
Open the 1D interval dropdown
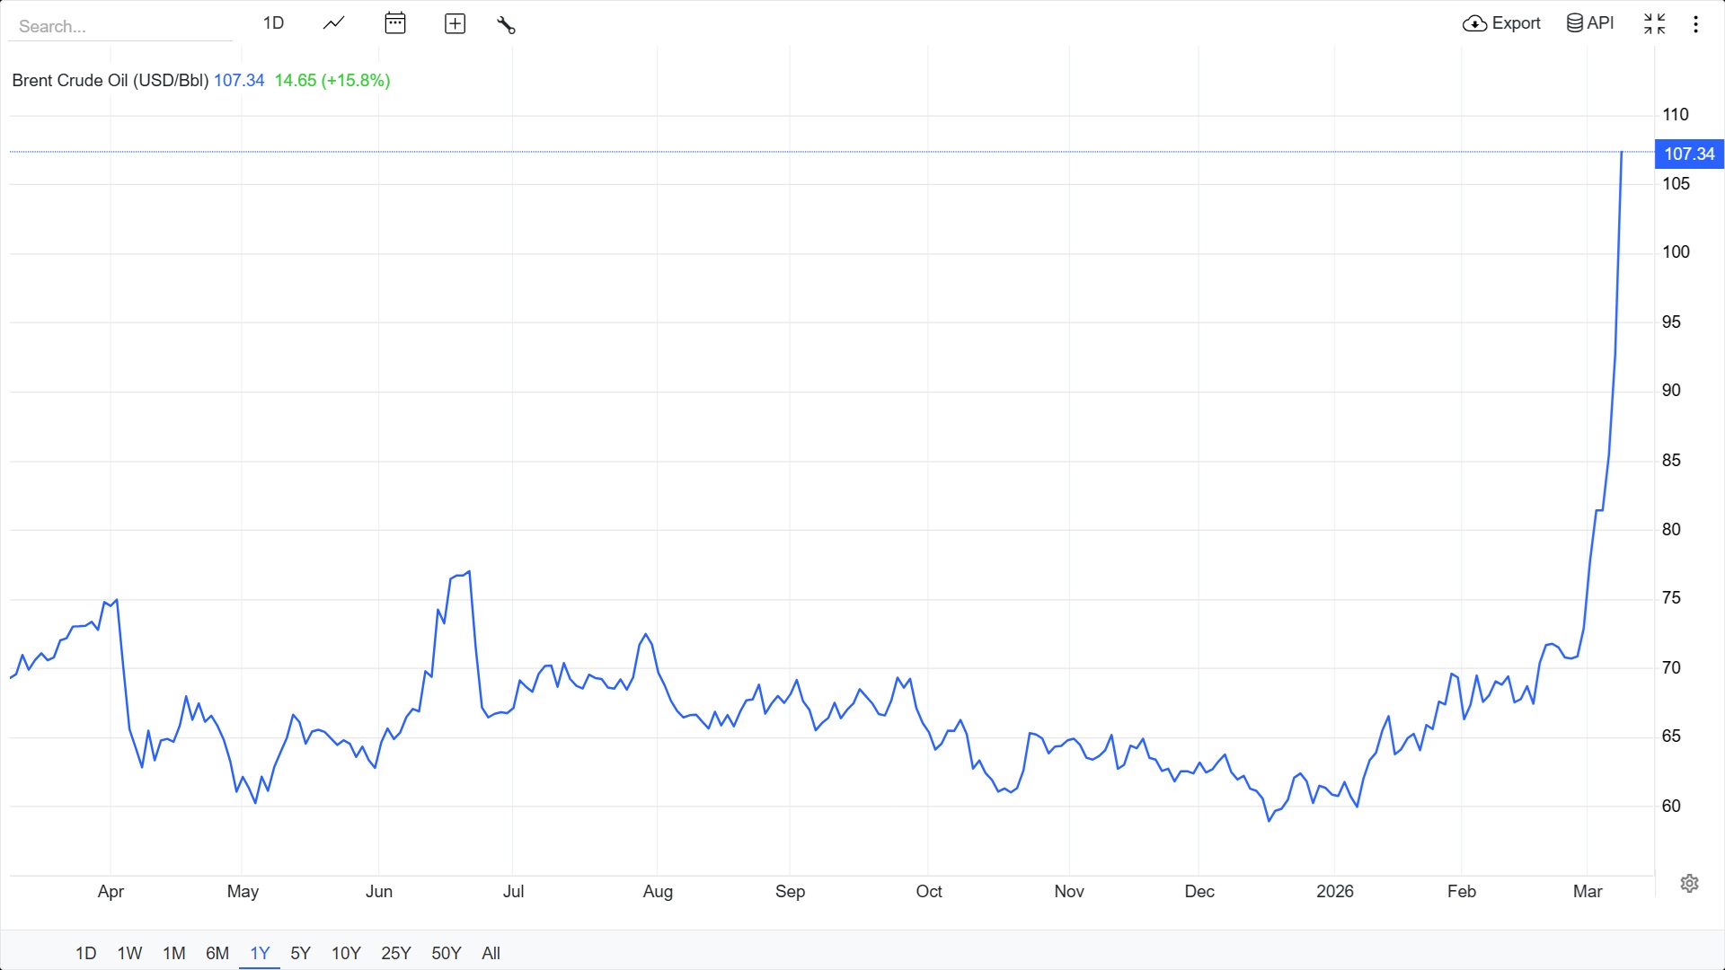click(x=273, y=23)
